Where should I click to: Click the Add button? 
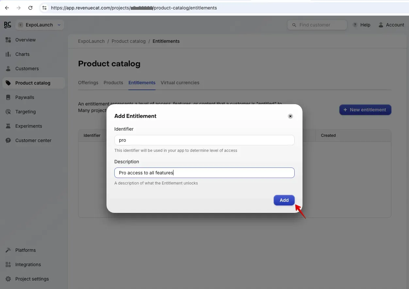click(x=284, y=200)
